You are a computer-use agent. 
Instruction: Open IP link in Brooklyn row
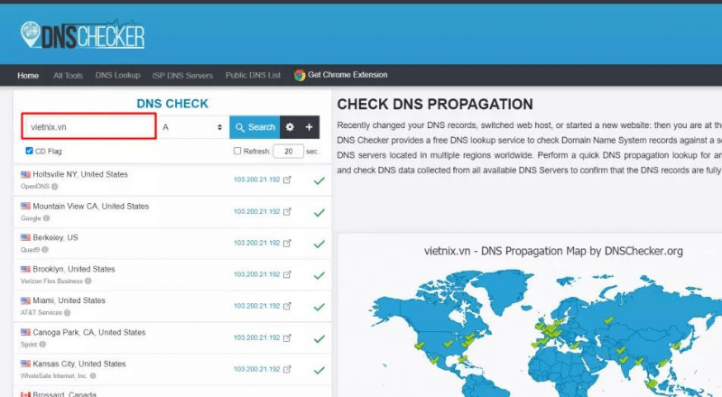tap(256, 274)
